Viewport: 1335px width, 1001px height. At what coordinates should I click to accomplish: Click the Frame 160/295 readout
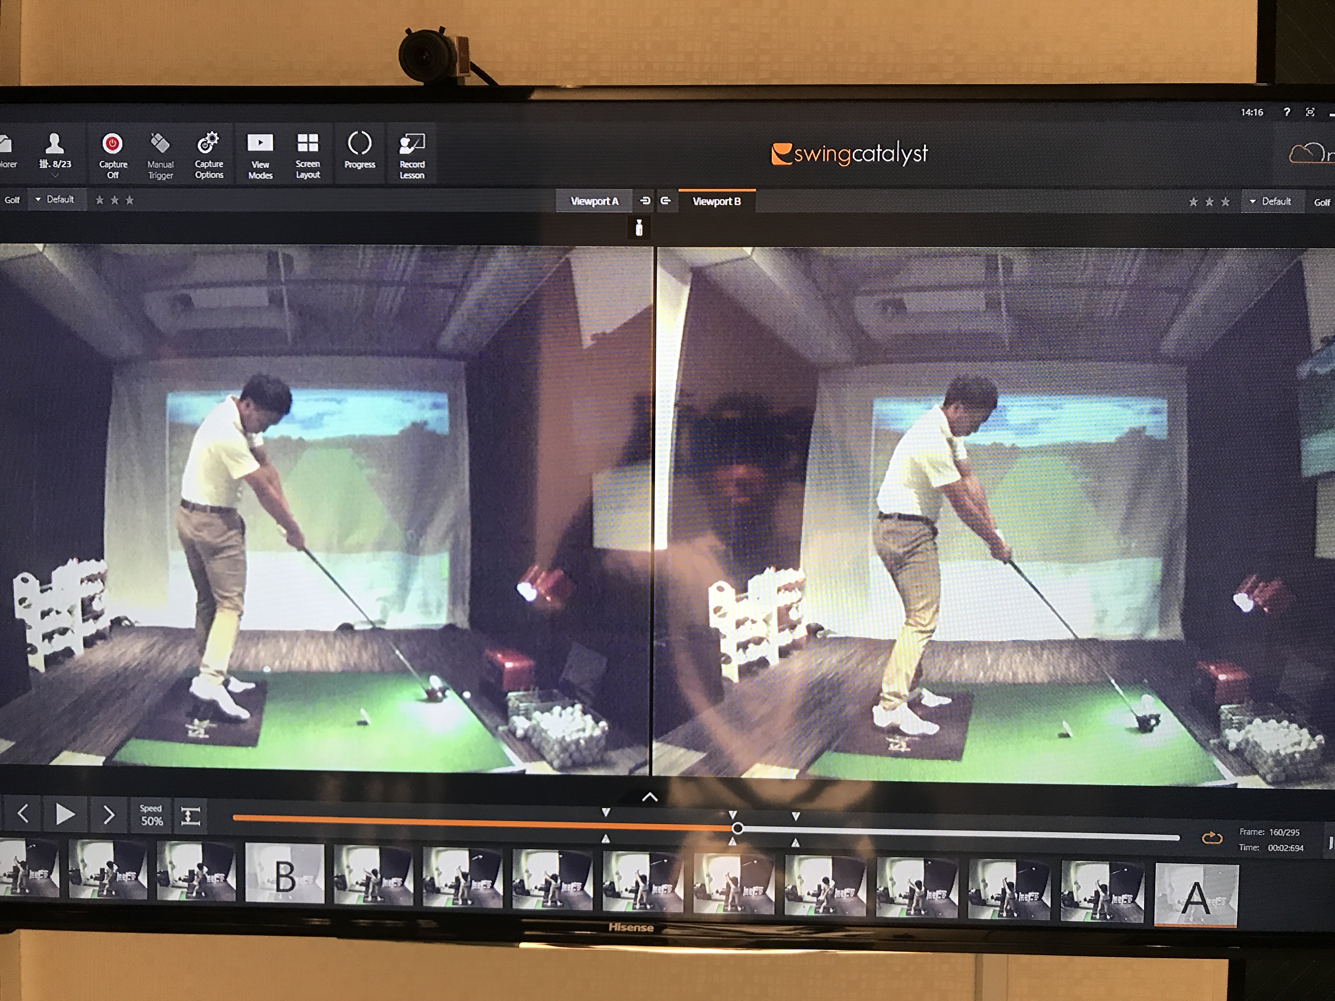pos(1269,832)
